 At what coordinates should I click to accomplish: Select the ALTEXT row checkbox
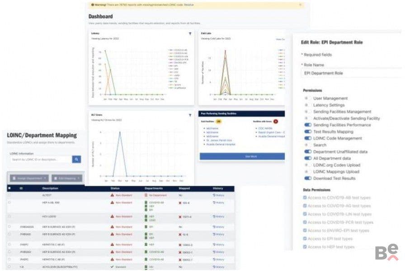click(9, 196)
